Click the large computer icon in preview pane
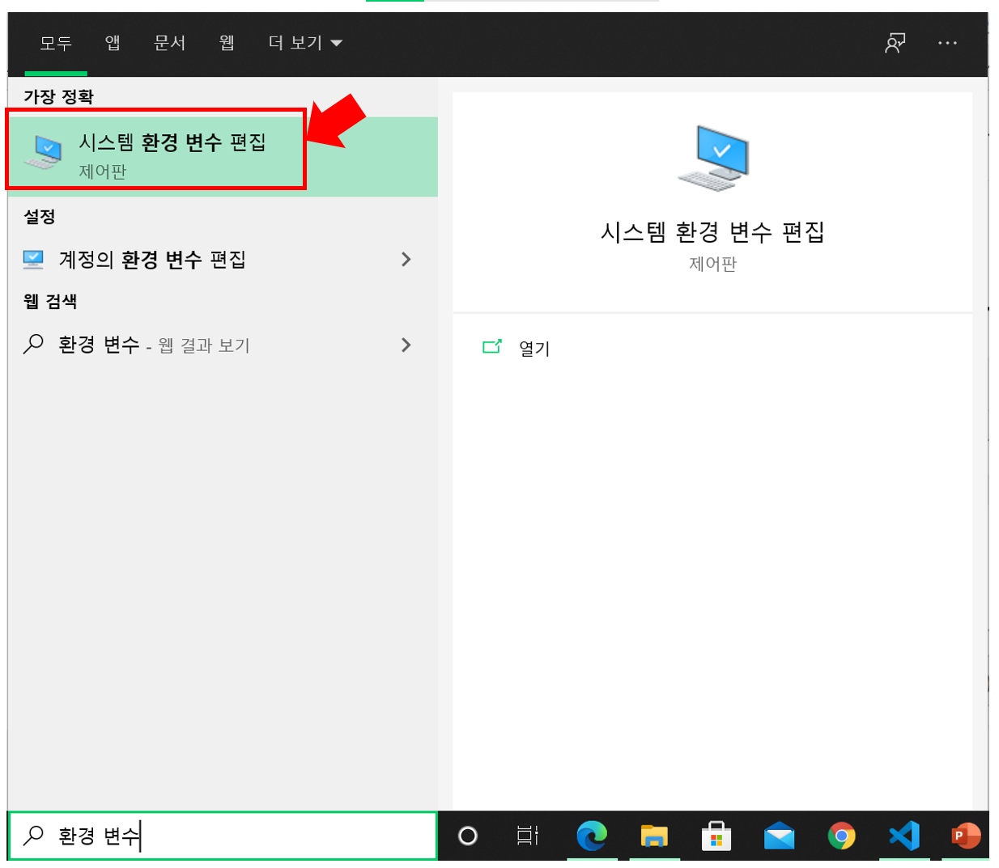The image size is (999, 868). [x=713, y=159]
